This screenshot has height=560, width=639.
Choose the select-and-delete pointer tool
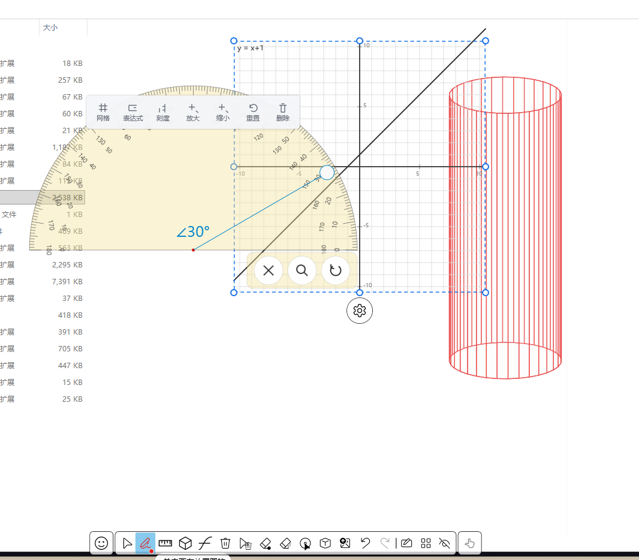(245, 543)
